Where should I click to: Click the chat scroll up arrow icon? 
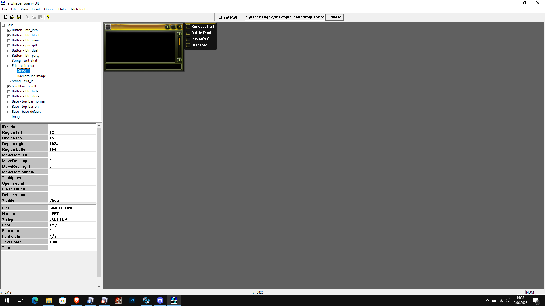coord(179,34)
